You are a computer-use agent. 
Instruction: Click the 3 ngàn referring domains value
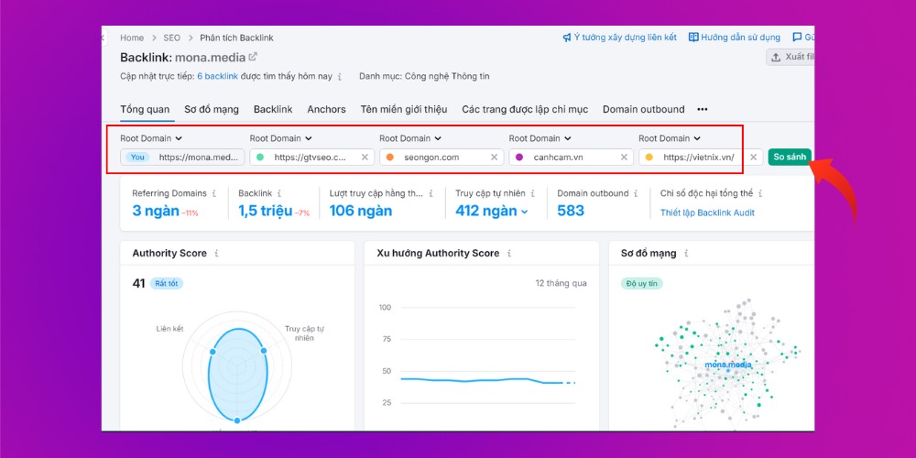[156, 211]
